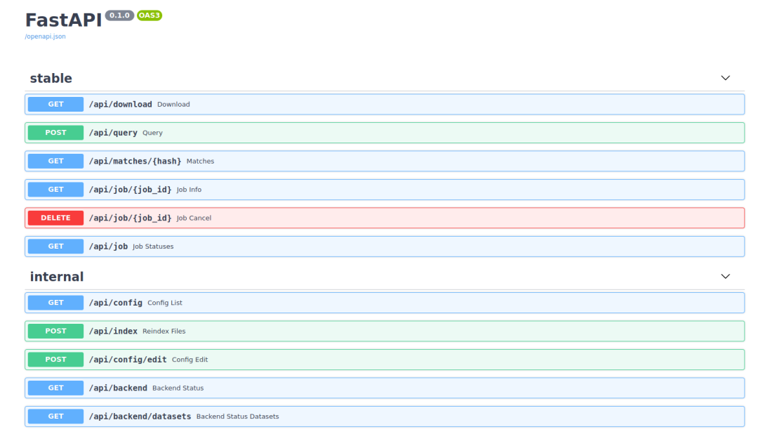This screenshot has width=758, height=439.
Task: Click GET badge for /api/matches/{hash}
Action: 55,161
